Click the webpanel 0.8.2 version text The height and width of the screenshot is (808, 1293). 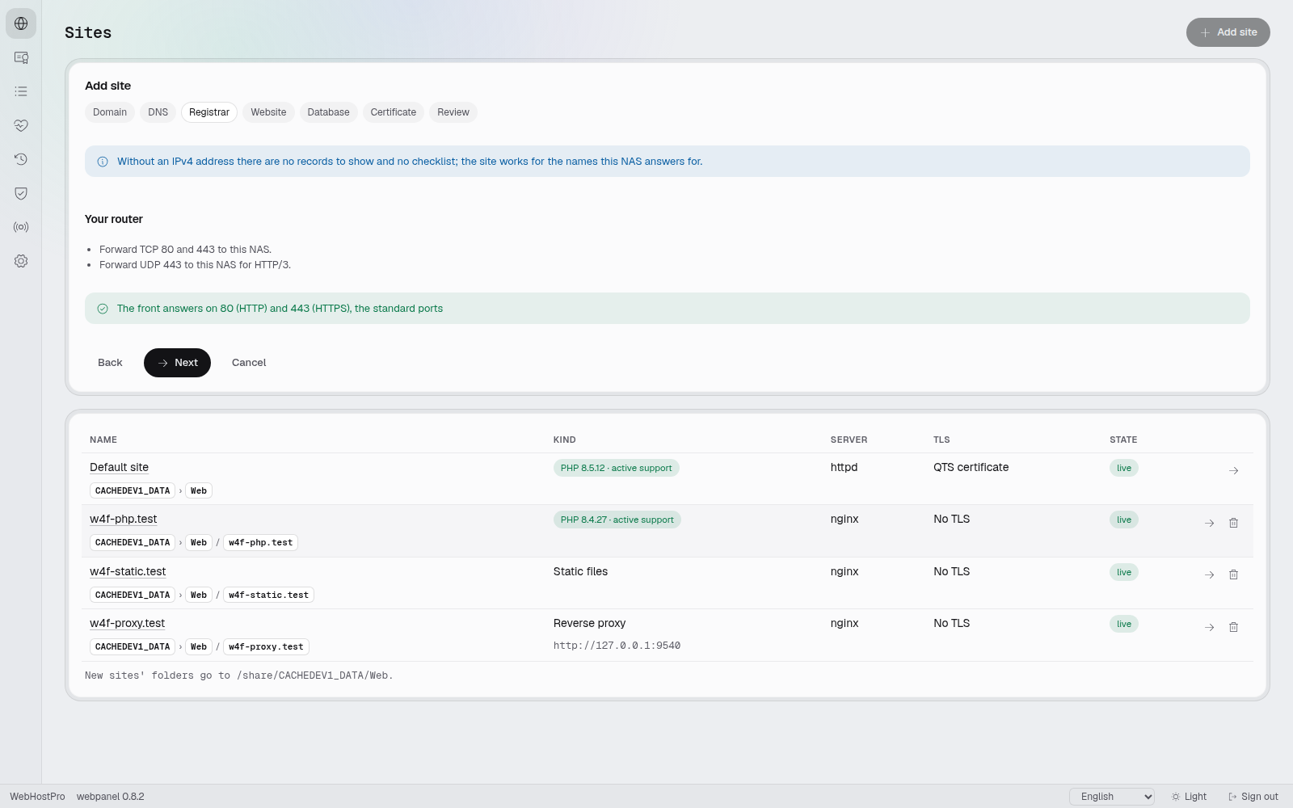click(111, 797)
